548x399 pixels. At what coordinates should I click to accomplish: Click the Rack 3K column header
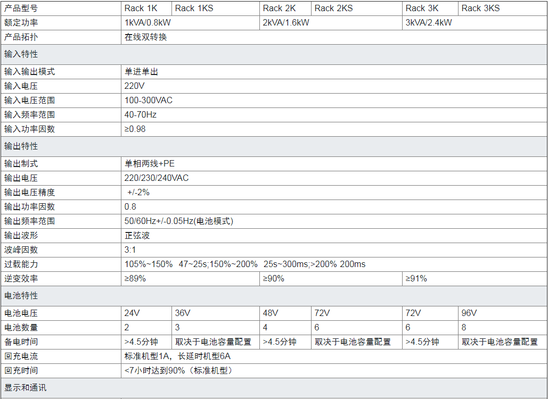click(x=422, y=8)
